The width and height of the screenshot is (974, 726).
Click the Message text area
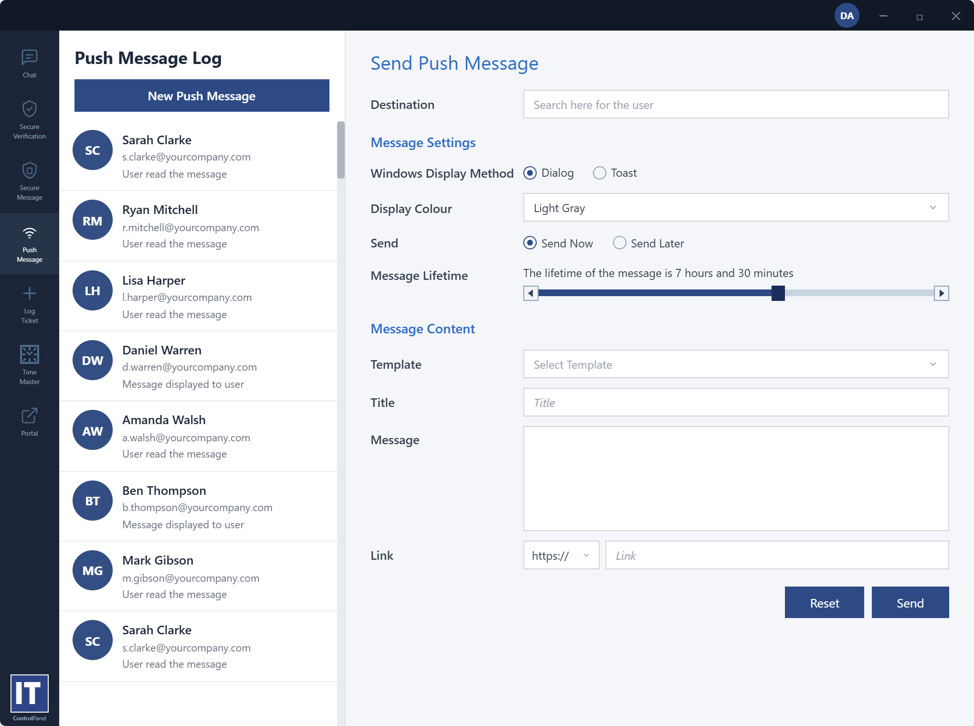click(x=736, y=479)
